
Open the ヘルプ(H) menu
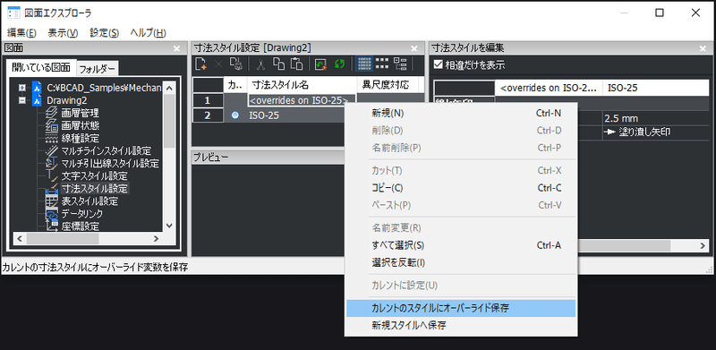pyautogui.click(x=148, y=33)
